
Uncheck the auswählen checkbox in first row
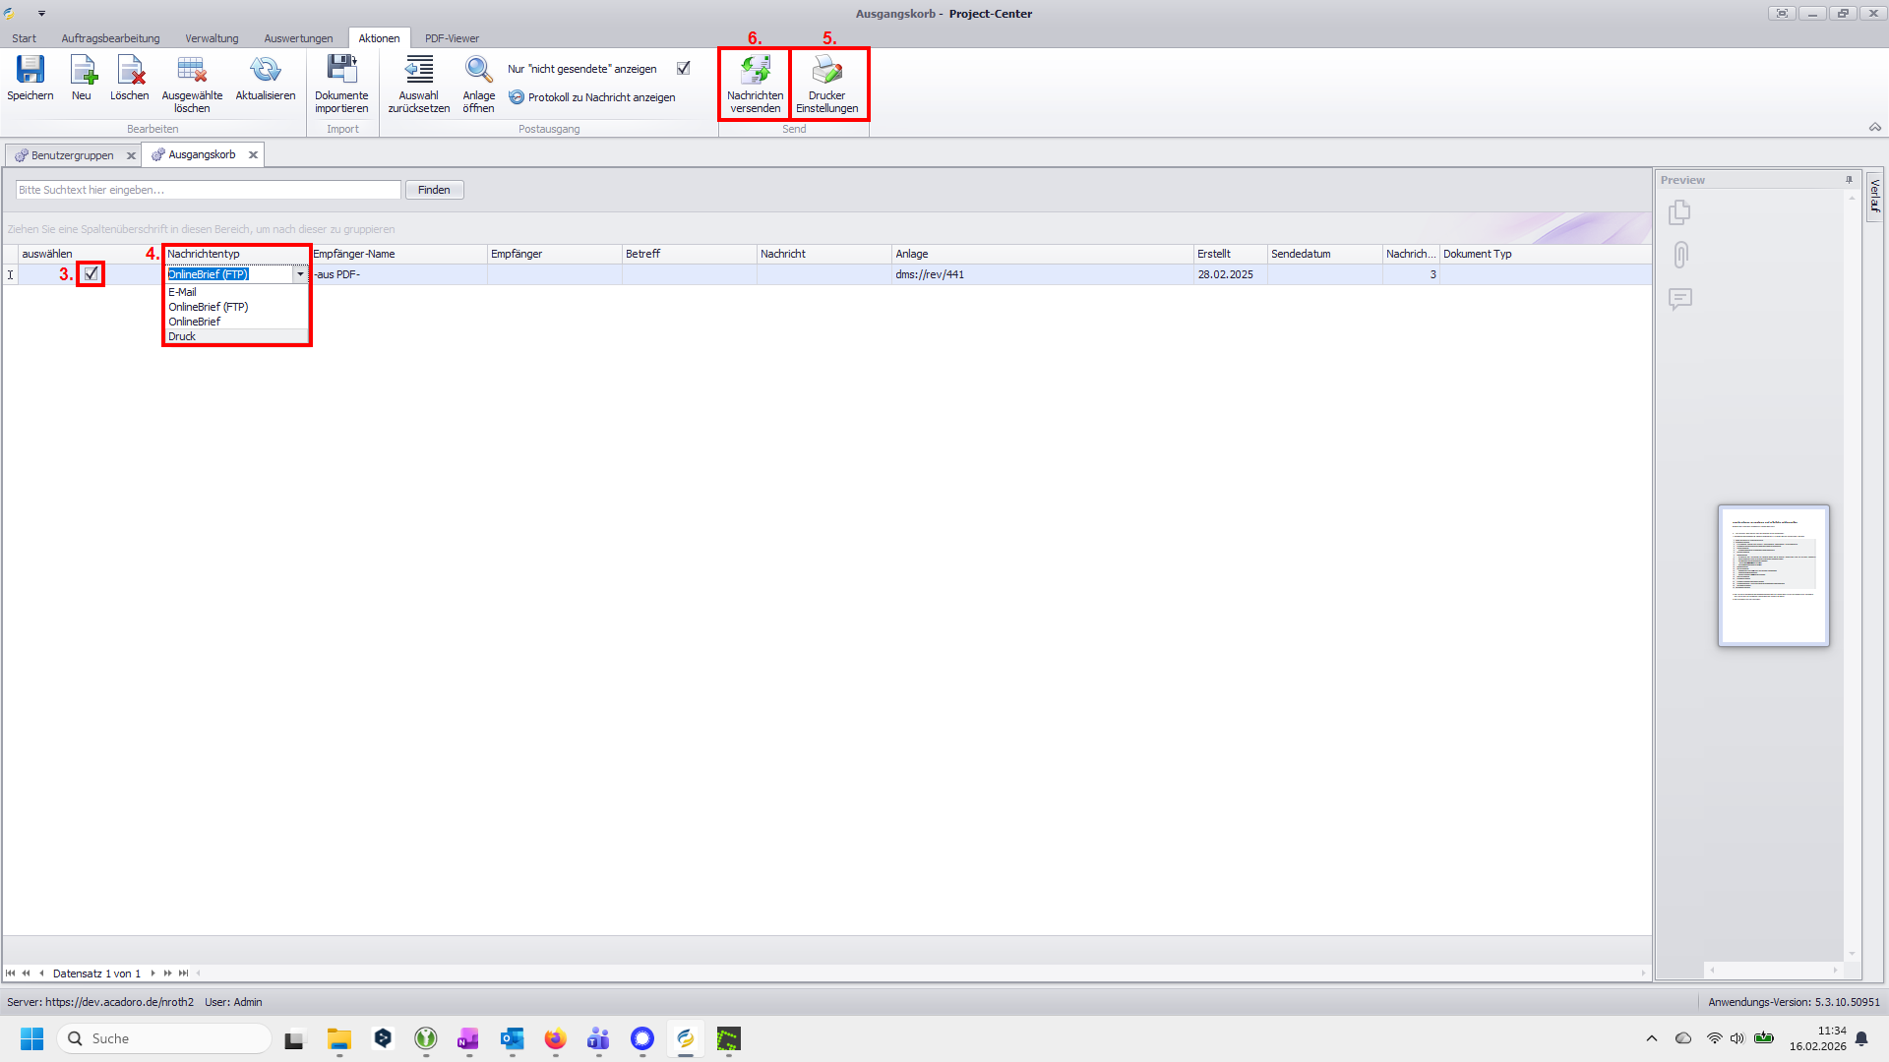coord(91,274)
